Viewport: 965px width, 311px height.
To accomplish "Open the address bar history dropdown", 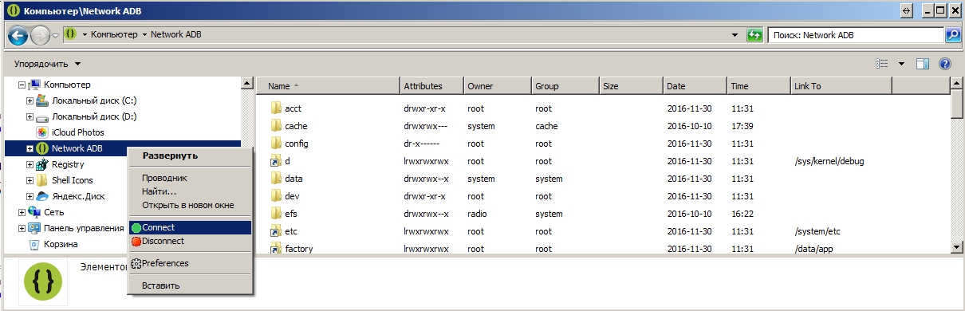I will point(735,35).
